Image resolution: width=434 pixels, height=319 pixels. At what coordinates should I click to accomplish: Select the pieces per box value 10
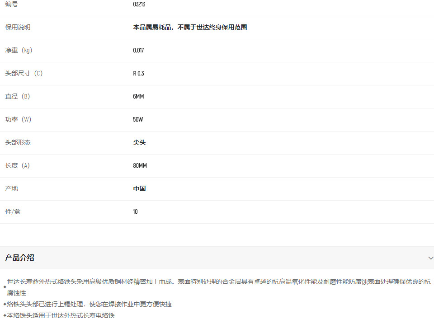point(135,211)
